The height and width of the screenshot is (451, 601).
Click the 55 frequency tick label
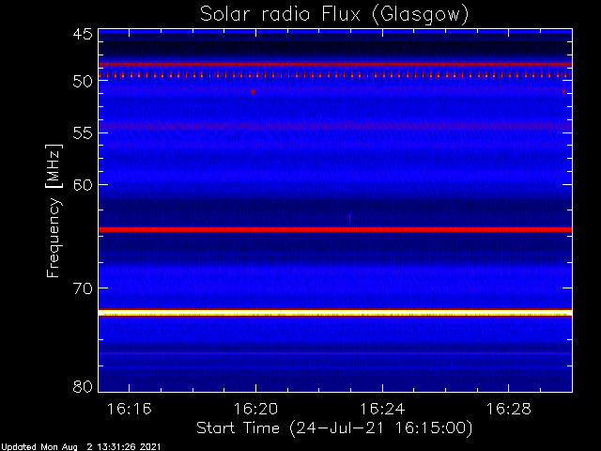click(83, 133)
